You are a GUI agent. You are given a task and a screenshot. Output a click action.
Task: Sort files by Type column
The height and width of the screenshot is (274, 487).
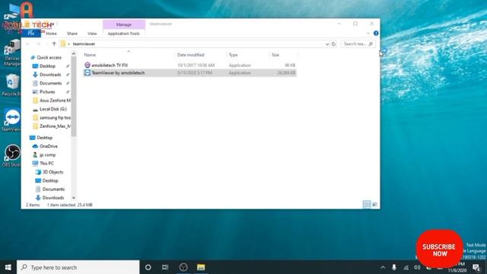coord(234,55)
